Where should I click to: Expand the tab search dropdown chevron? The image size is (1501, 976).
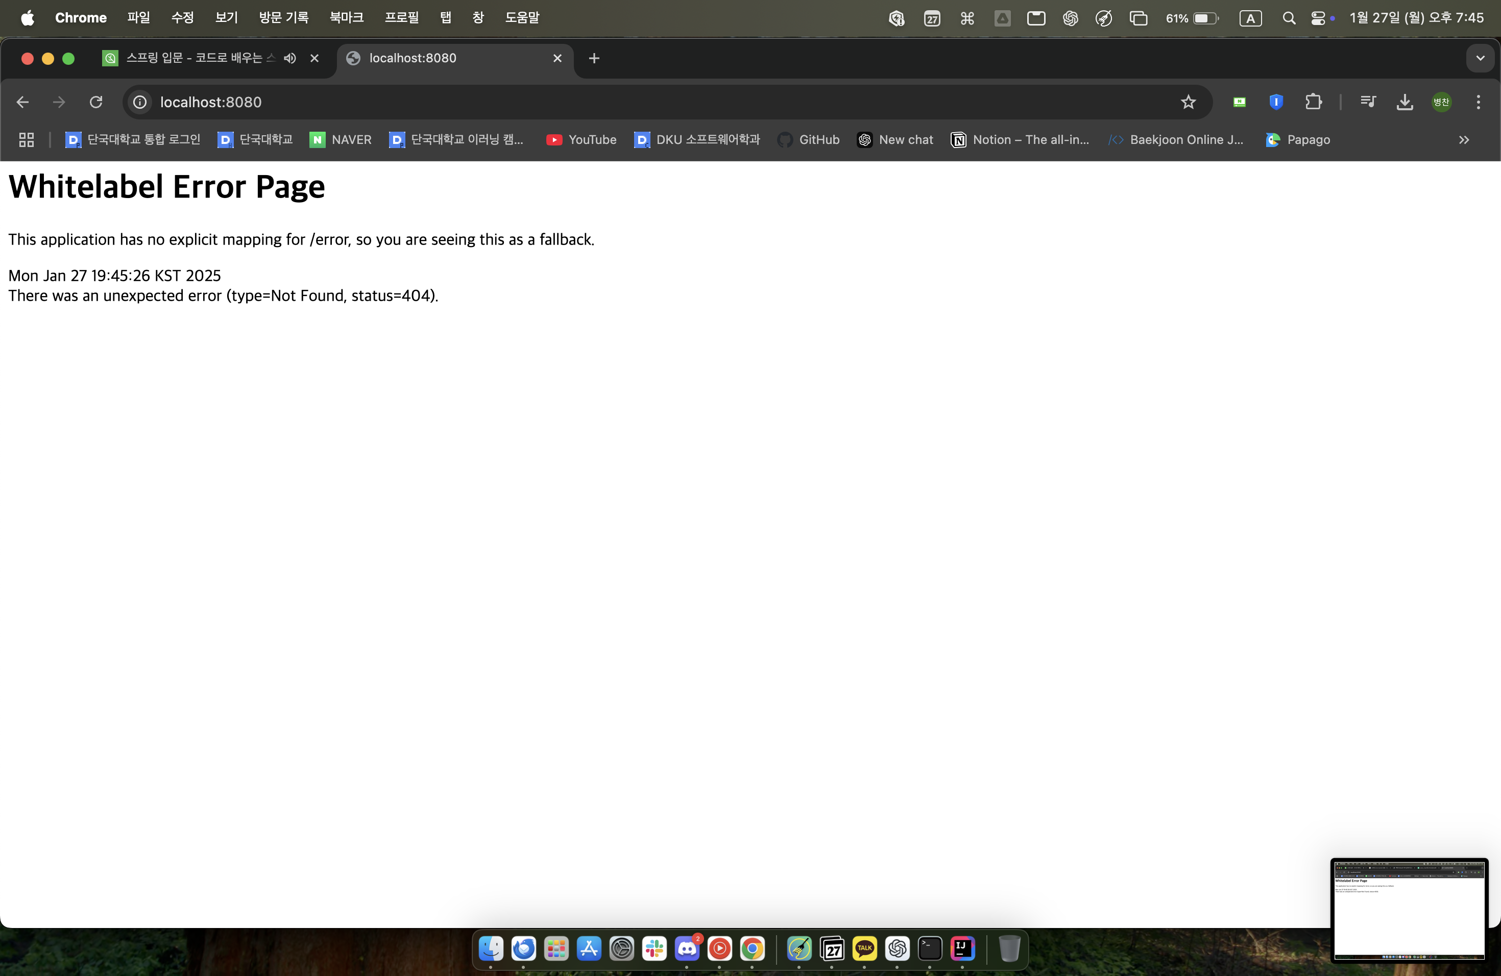point(1480,59)
